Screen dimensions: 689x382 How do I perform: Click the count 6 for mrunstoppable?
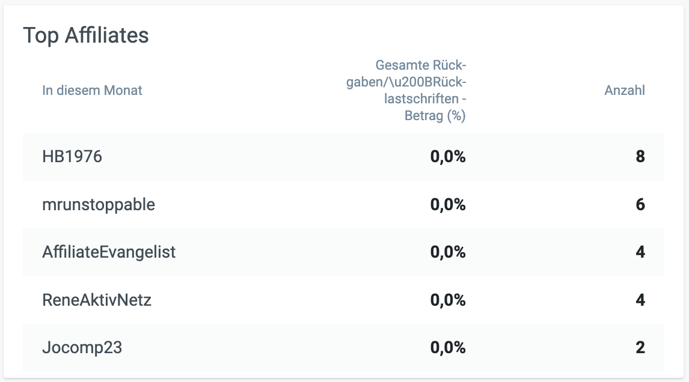pos(640,205)
